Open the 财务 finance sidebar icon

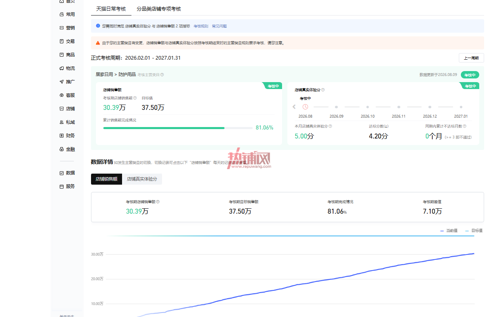[x=62, y=136]
